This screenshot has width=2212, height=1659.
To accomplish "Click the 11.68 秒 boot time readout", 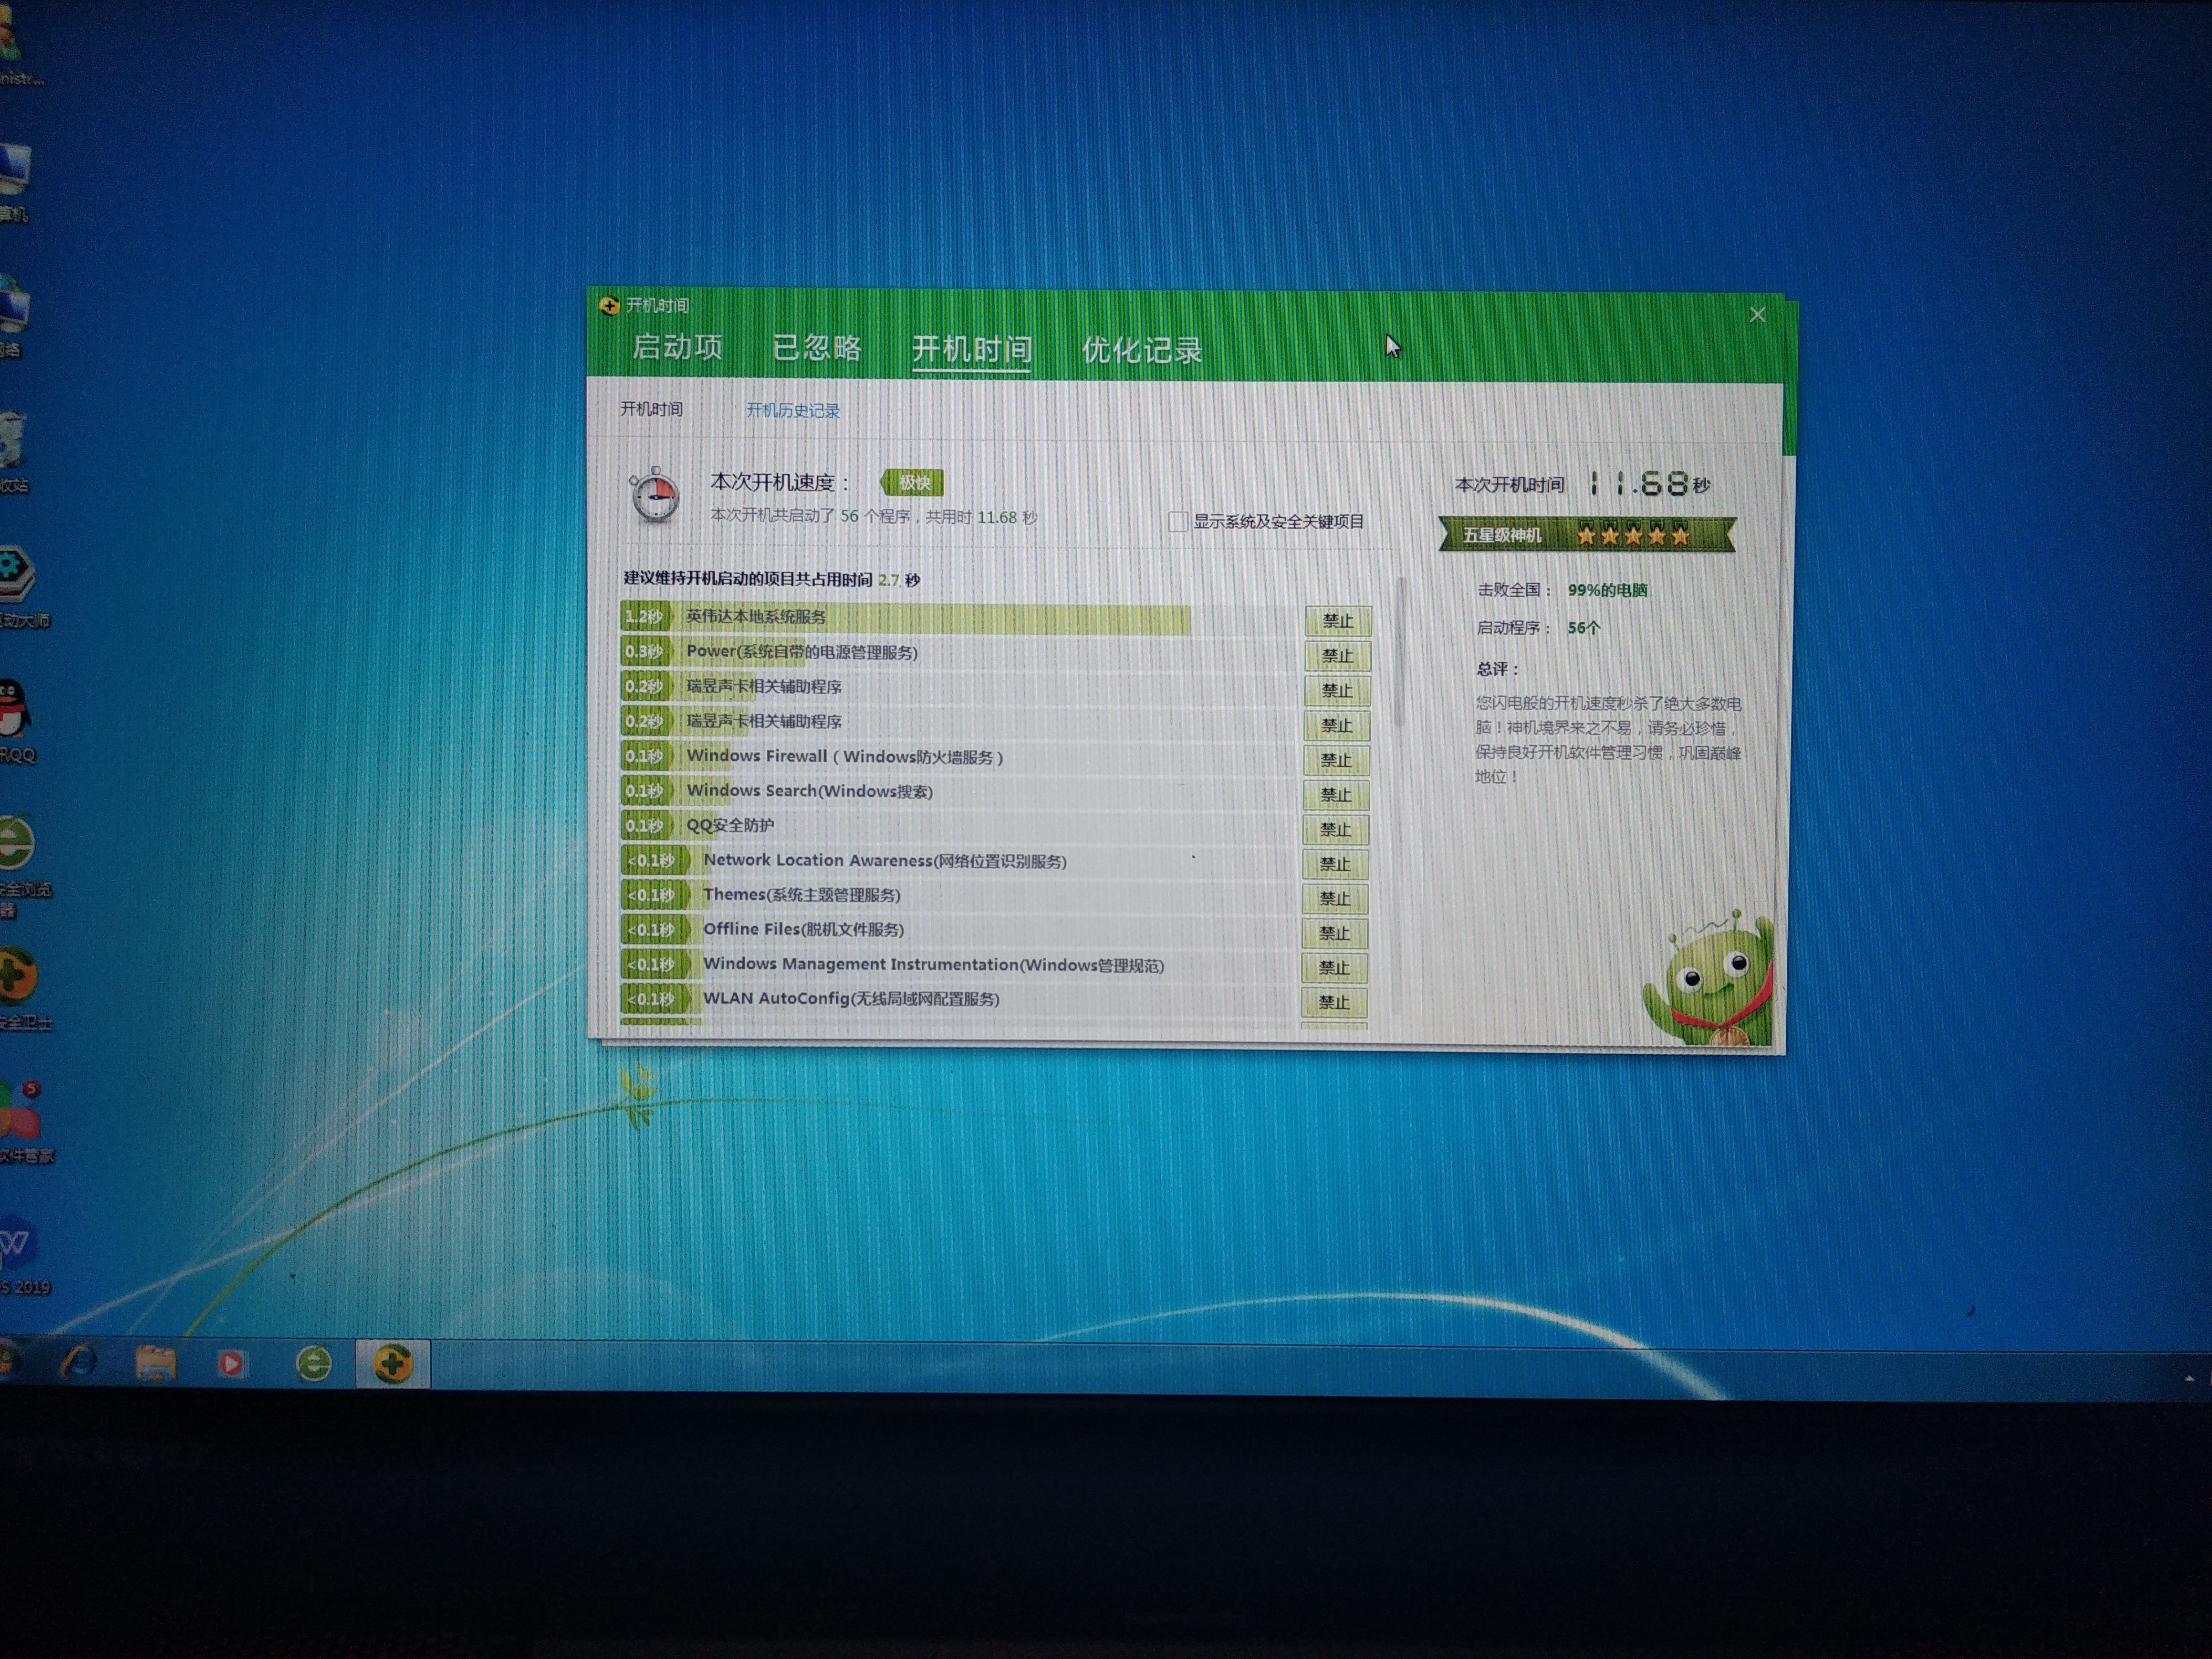I will click(x=1648, y=485).
